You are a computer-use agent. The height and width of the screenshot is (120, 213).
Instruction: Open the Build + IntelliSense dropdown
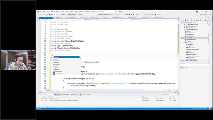[x=89, y=95]
